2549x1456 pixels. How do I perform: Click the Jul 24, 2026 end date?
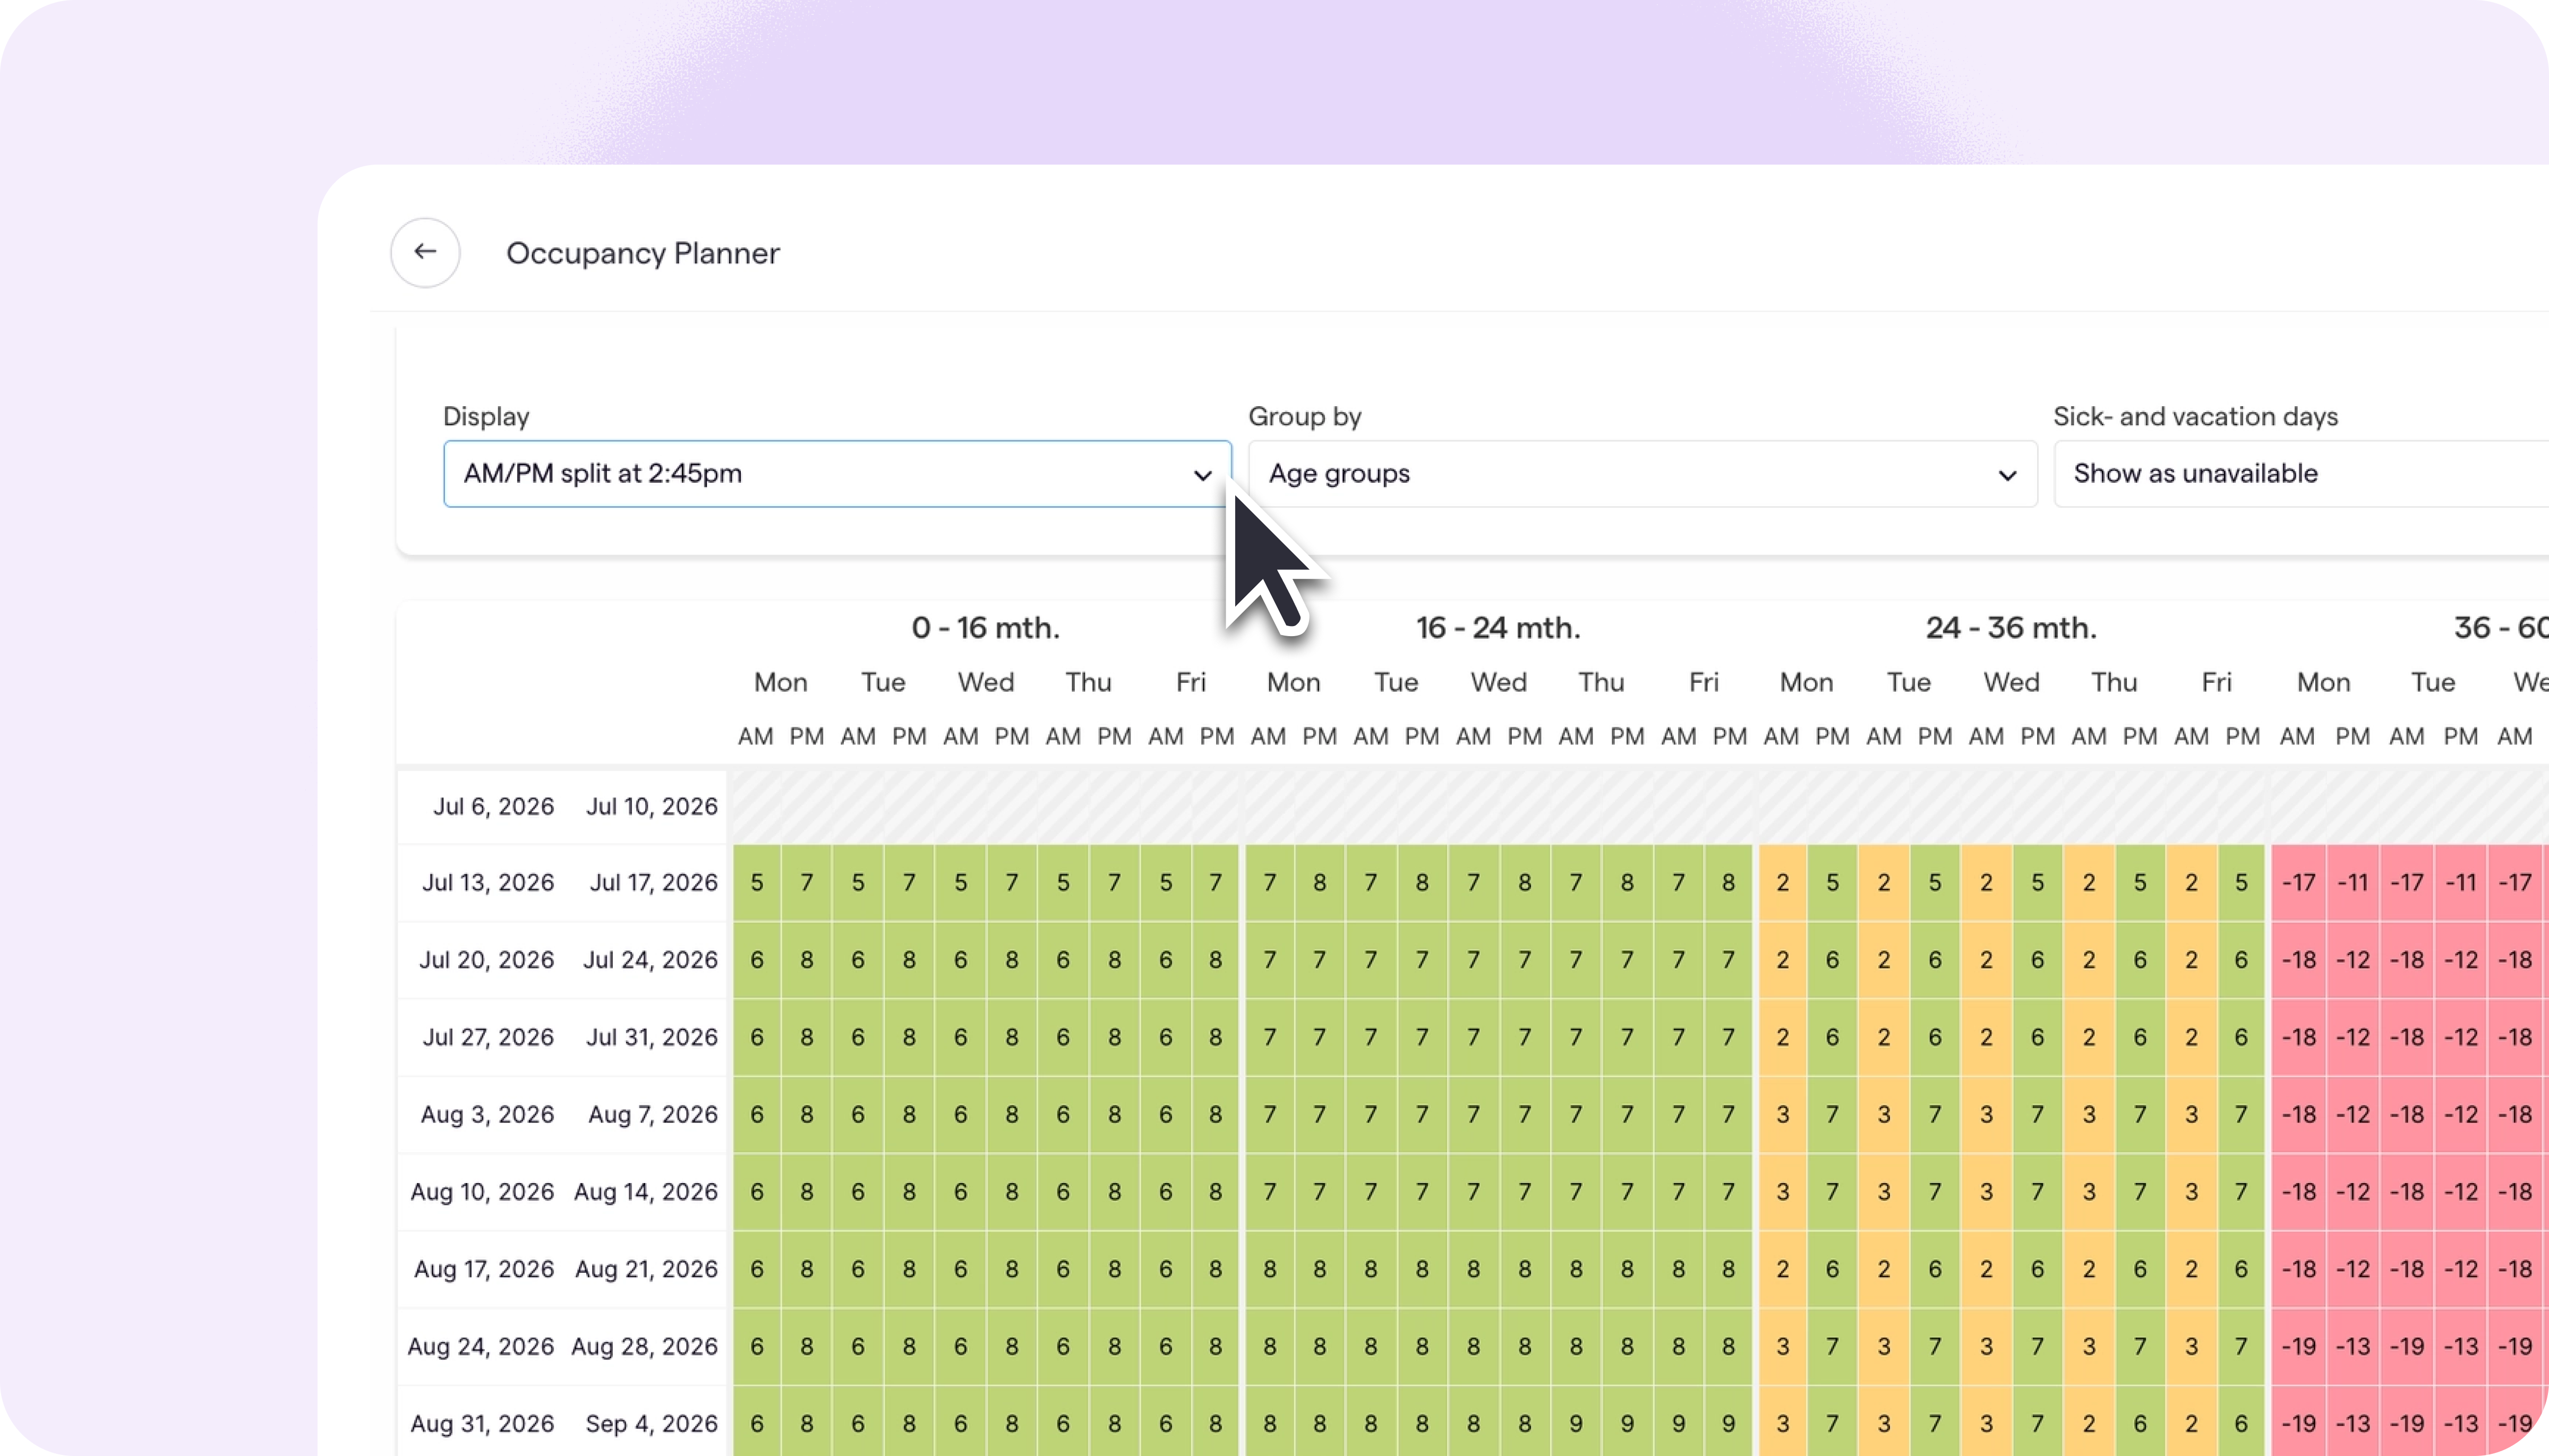point(651,960)
